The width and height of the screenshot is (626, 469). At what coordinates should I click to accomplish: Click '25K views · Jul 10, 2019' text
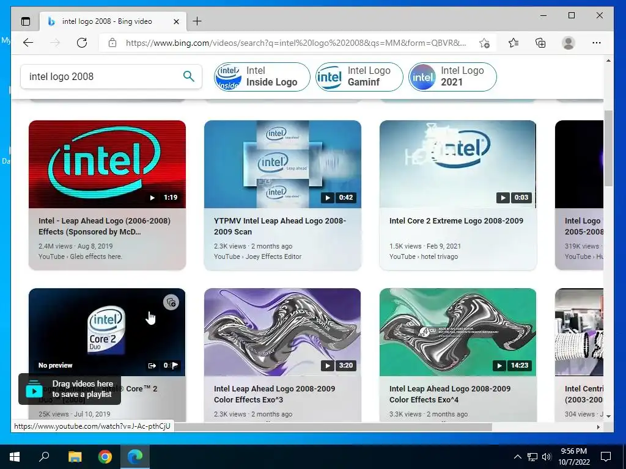(x=74, y=414)
